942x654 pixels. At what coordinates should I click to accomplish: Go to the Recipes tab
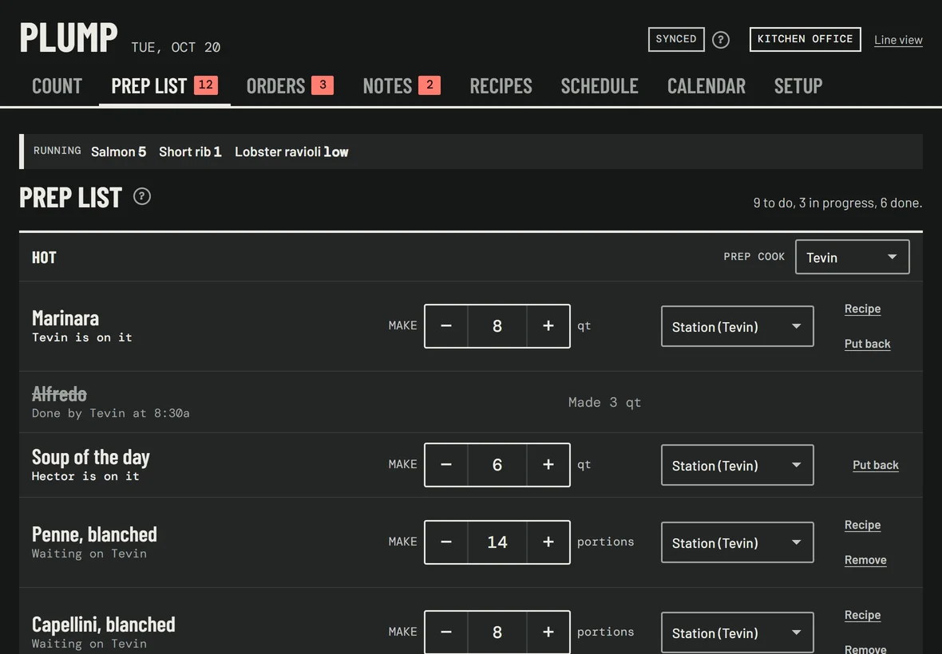click(501, 86)
